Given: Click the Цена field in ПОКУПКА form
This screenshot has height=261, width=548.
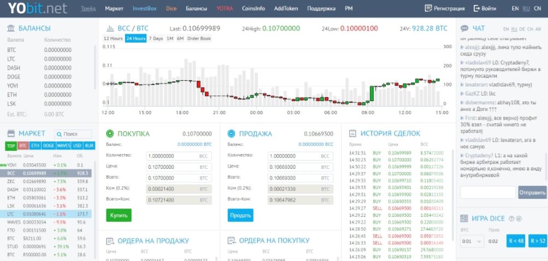Looking at the screenshot, I should (179, 167).
